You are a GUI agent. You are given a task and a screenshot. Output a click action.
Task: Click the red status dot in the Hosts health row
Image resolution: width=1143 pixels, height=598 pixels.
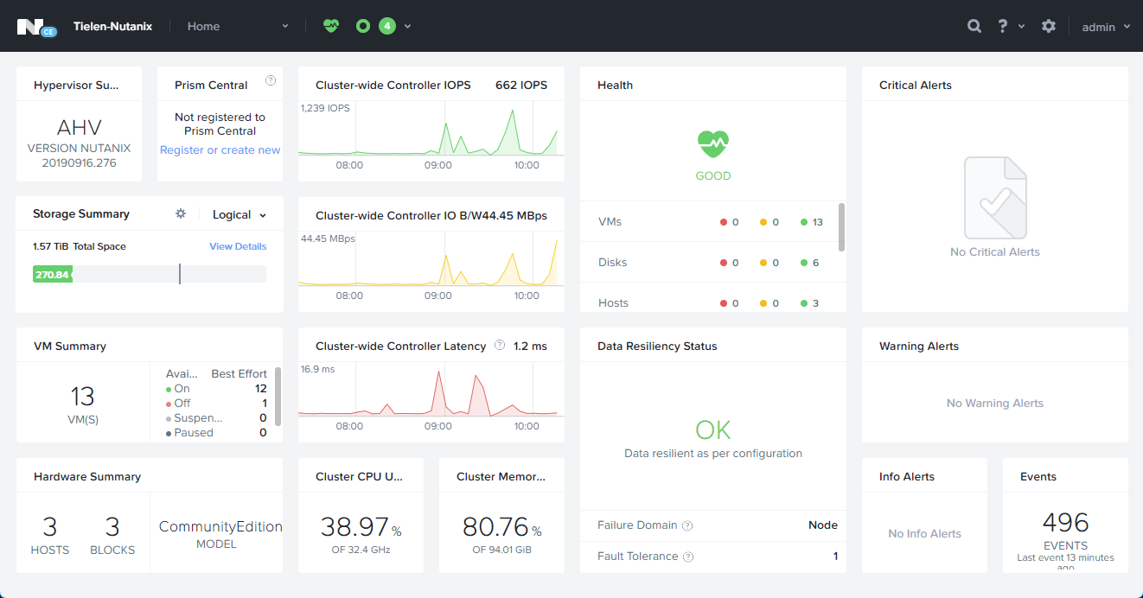click(x=724, y=303)
